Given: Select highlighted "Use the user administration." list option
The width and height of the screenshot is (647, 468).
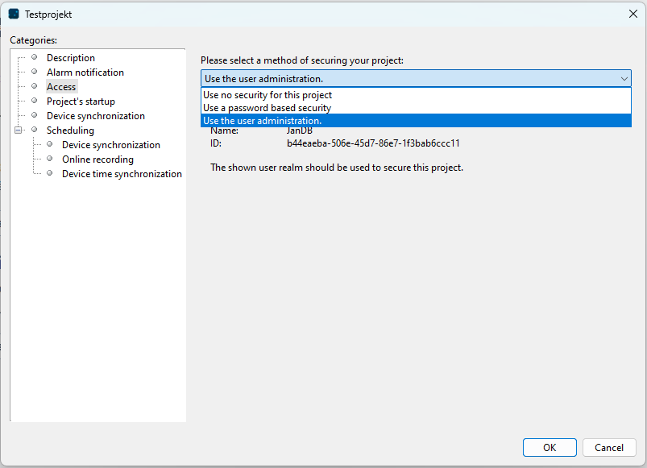Looking at the screenshot, I should pos(263,121).
